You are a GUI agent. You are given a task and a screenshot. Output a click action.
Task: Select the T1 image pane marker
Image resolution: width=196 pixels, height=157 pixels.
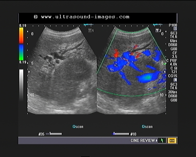coord(91,31)
